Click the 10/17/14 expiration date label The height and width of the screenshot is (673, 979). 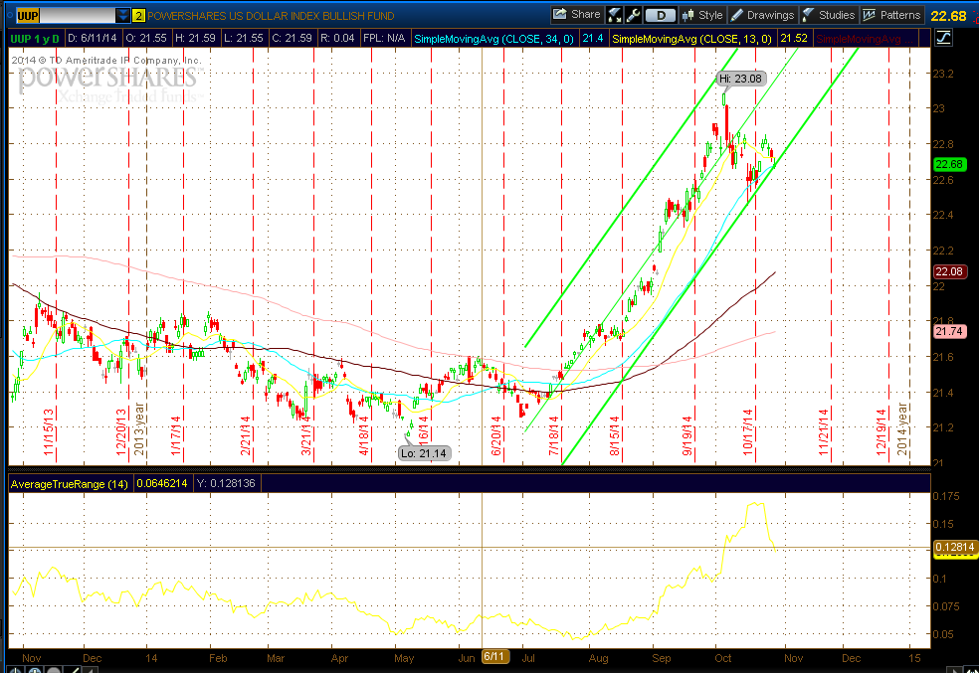pos(747,432)
